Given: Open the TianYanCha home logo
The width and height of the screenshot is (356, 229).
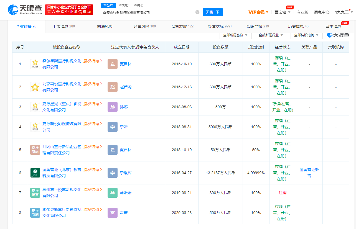Looking at the screenshot, I should [25, 10].
